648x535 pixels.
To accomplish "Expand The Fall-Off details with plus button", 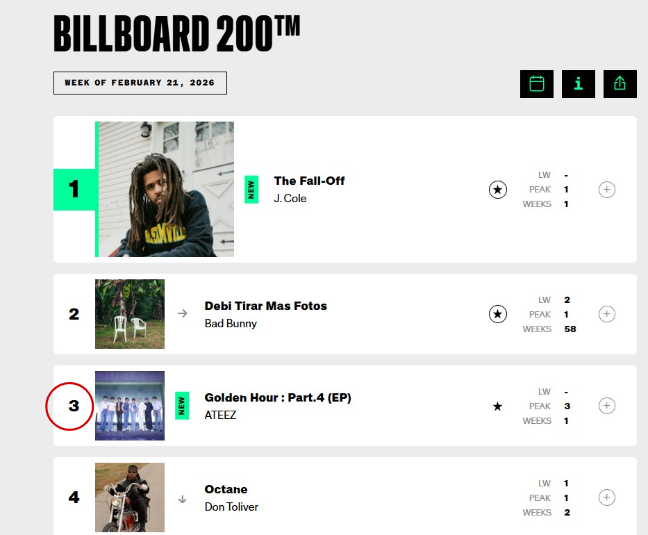I will click(x=607, y=190).
